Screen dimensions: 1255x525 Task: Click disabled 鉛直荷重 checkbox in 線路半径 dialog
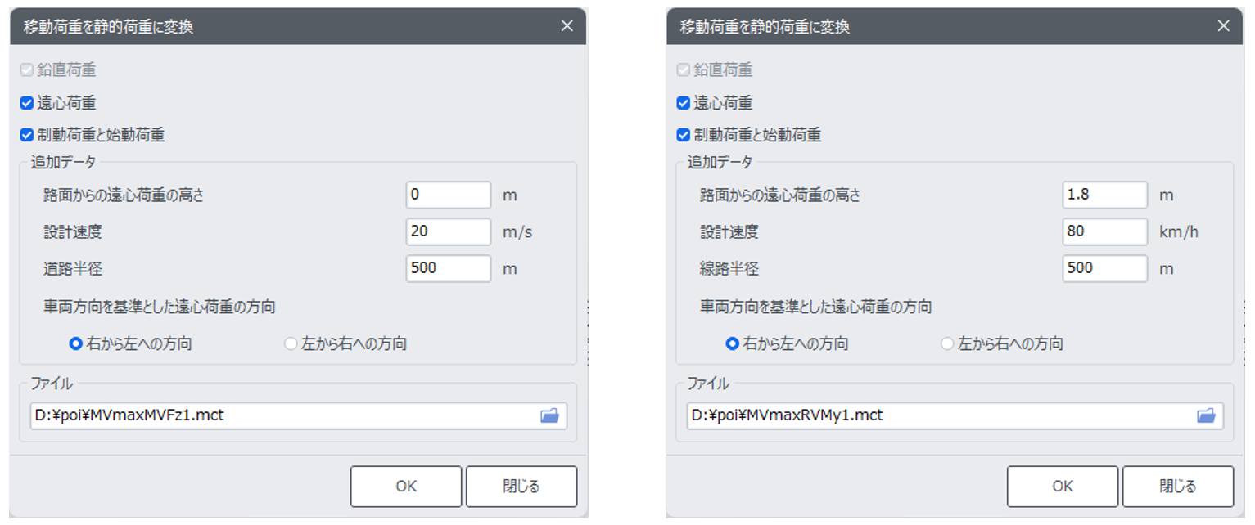point(683,70)
